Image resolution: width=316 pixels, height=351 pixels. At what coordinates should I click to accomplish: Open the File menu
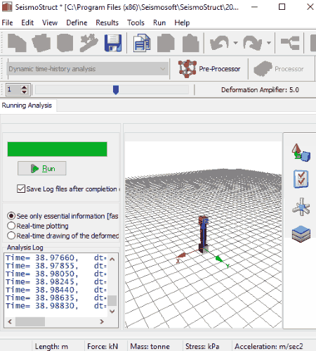(x=7, y=23)
